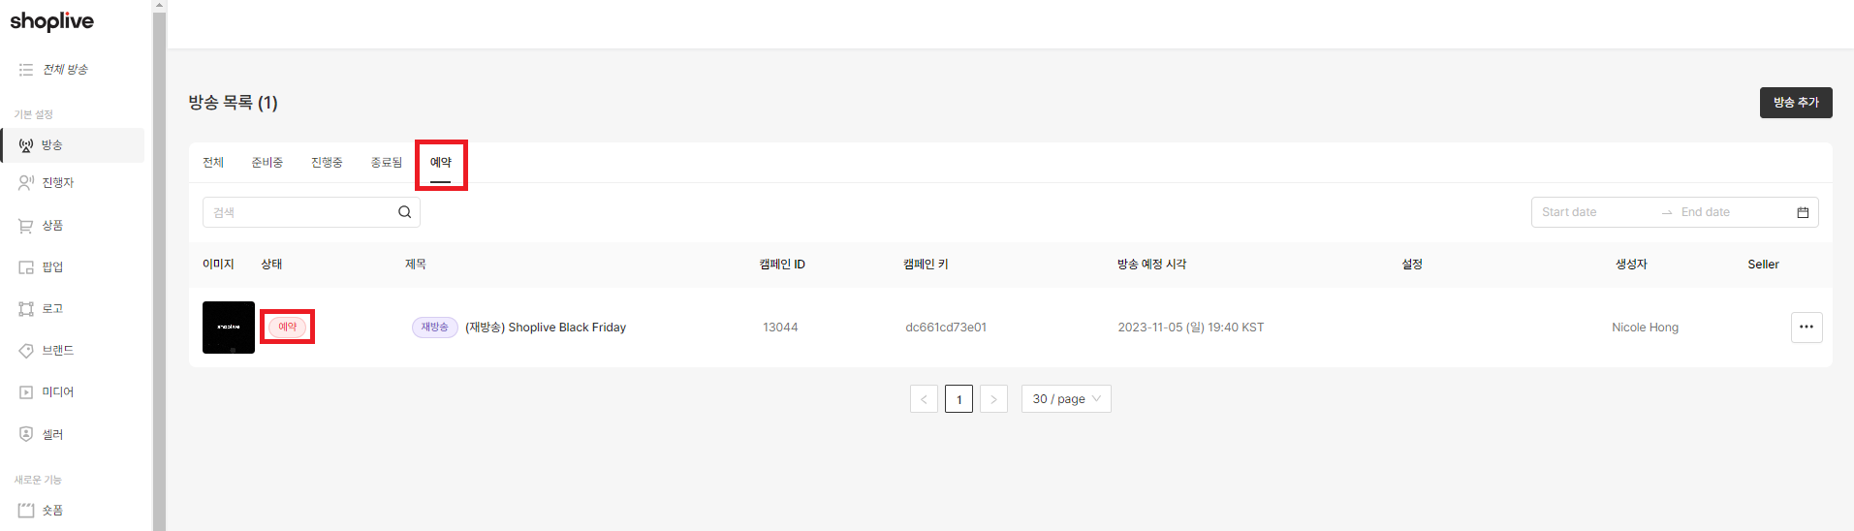Click the 캠페인 키 column header
Screen dimensions: 1854x531
[x=926, y=265]
